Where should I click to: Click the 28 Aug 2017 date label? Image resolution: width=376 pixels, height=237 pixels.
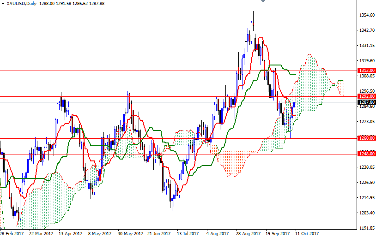(x=249, y=233)
